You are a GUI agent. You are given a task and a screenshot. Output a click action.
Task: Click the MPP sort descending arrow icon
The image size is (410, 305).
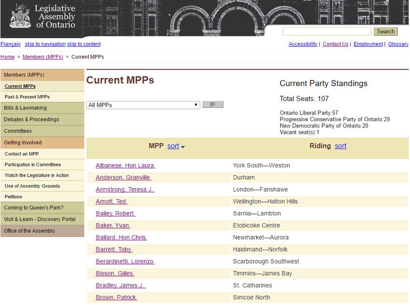click(x=183, y=147)
